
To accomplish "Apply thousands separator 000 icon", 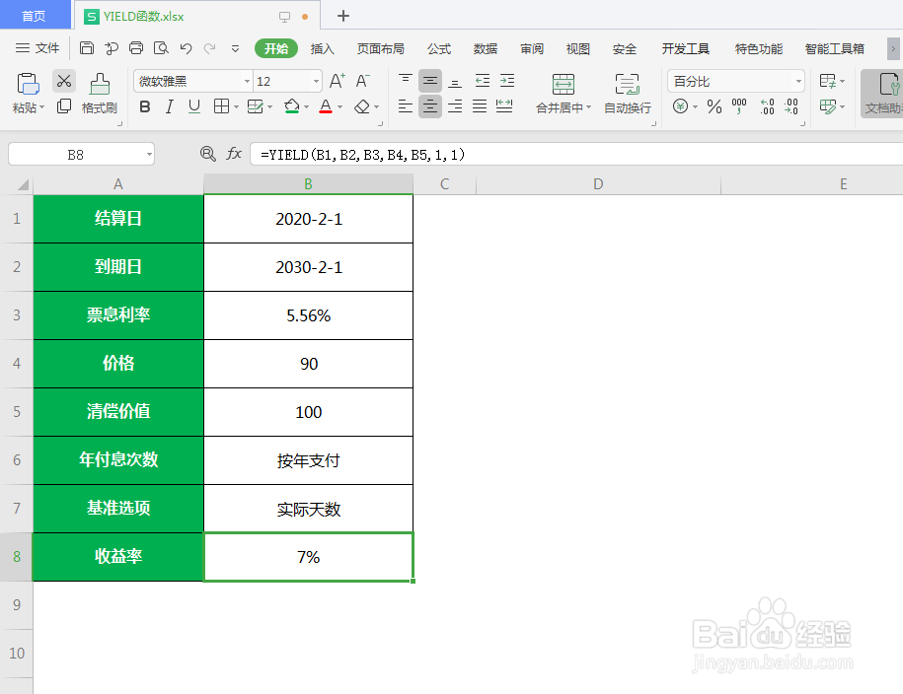I will tap(739, 106).
